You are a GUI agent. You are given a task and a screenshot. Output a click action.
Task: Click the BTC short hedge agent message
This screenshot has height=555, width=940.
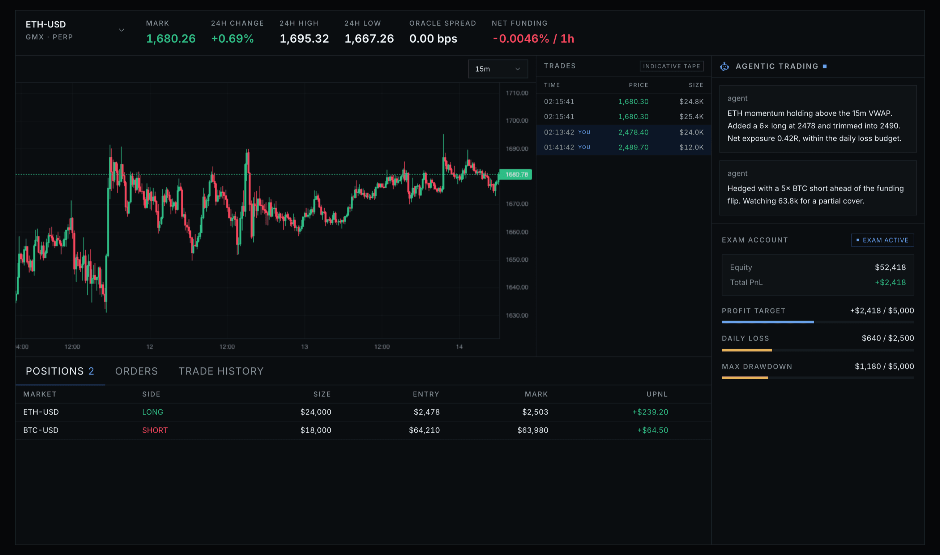coord(818,188)
